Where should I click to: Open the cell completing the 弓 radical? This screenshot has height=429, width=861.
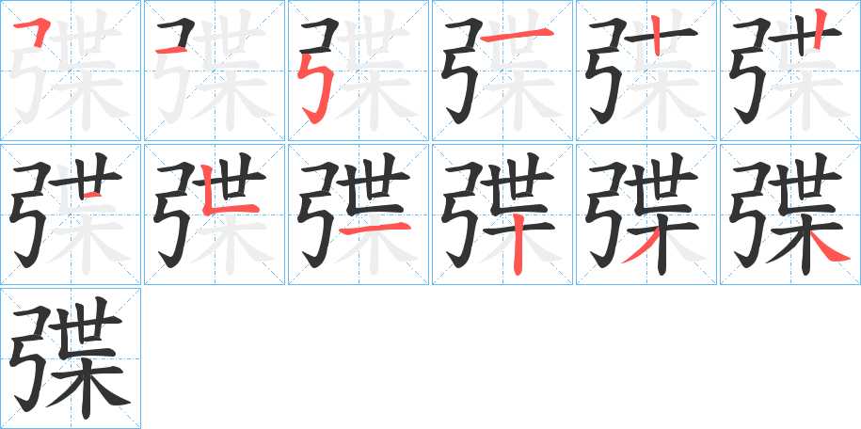[x=359, y=71]
